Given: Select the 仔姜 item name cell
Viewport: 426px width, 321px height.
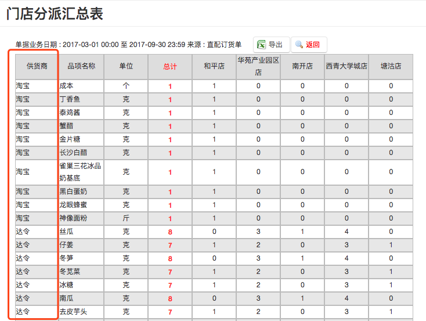Looking at the screenshot, I should point(81,245).
